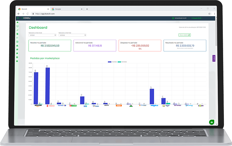Click the Amazon blue bar

[36, 88]
